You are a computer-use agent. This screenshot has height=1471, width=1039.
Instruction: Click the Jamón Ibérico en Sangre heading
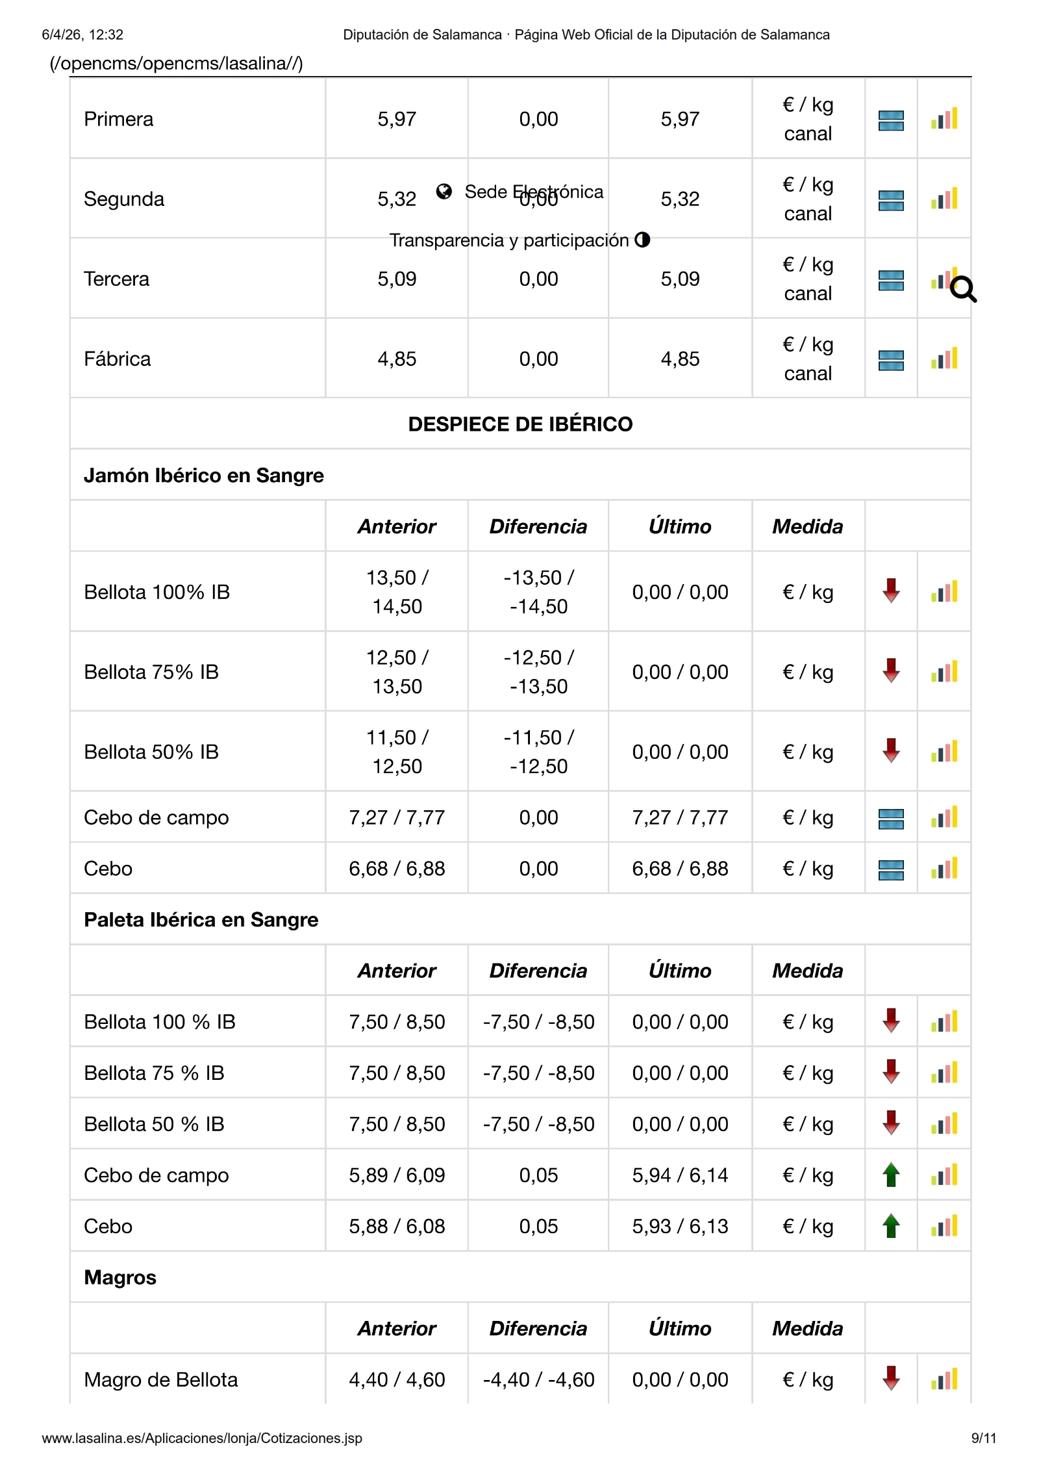[204, 476]
